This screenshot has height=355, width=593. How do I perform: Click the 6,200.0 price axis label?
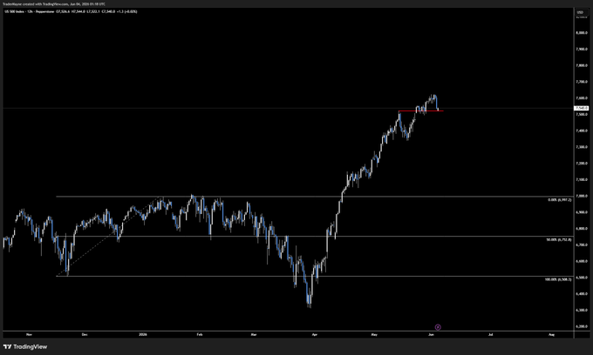coord(582,326)
